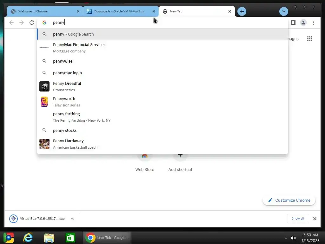
Task: Reload the current page
Action: 32,23
